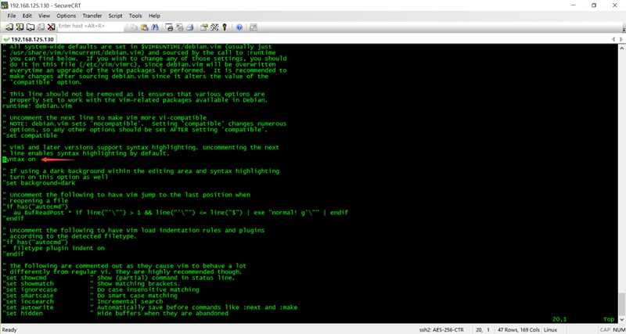This screenshot has height=334, width=626.
Task: Click the terminal scrollbar down arrow
Action: pos(622,320)
